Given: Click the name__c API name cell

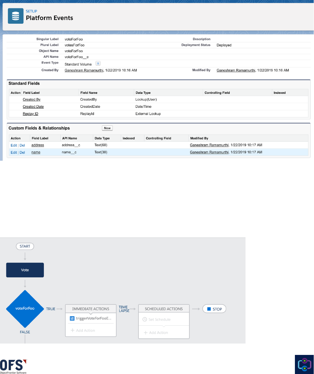Looking at the screenshot, I should tap(69, 152).
